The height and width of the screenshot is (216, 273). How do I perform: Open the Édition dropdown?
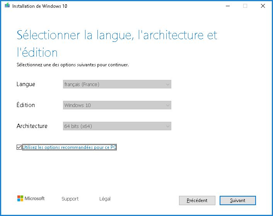pos(117,105)
